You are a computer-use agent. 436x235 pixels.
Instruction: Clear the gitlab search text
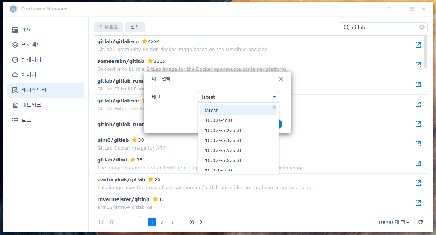tap(422, 27)
